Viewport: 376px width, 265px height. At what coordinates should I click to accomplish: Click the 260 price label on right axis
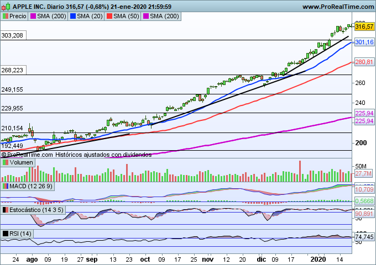(360, 83)
